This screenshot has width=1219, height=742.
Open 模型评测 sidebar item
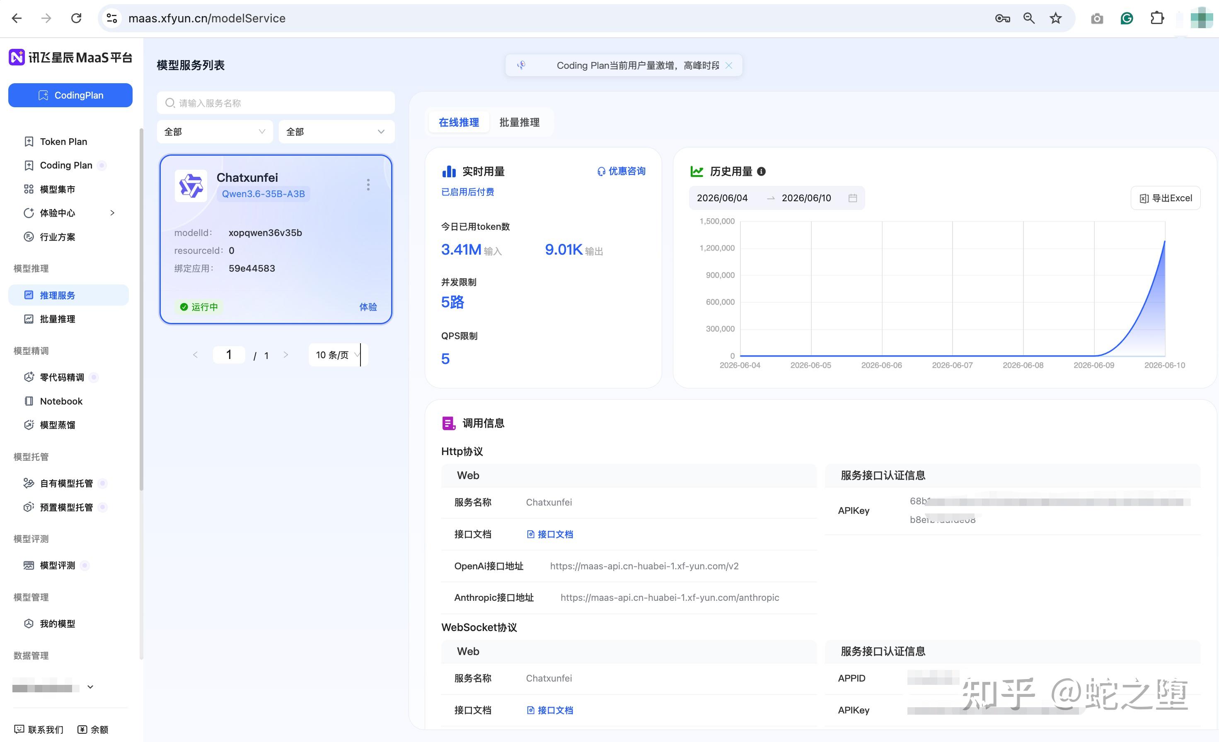[x=58, y=565]
